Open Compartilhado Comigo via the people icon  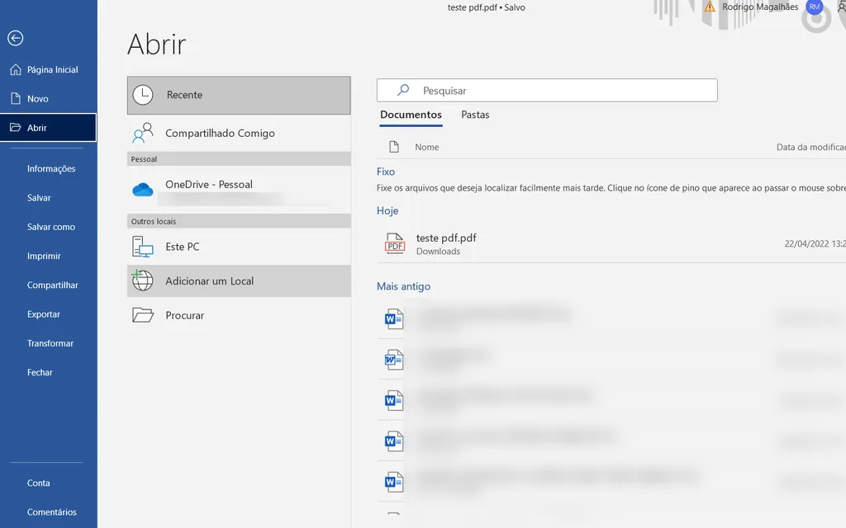(x=144, y=132)
